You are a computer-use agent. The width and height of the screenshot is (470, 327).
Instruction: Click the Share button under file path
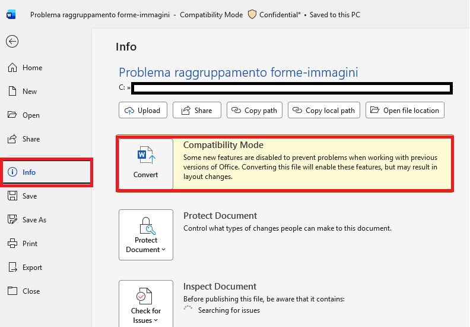(x=197, y=110)
